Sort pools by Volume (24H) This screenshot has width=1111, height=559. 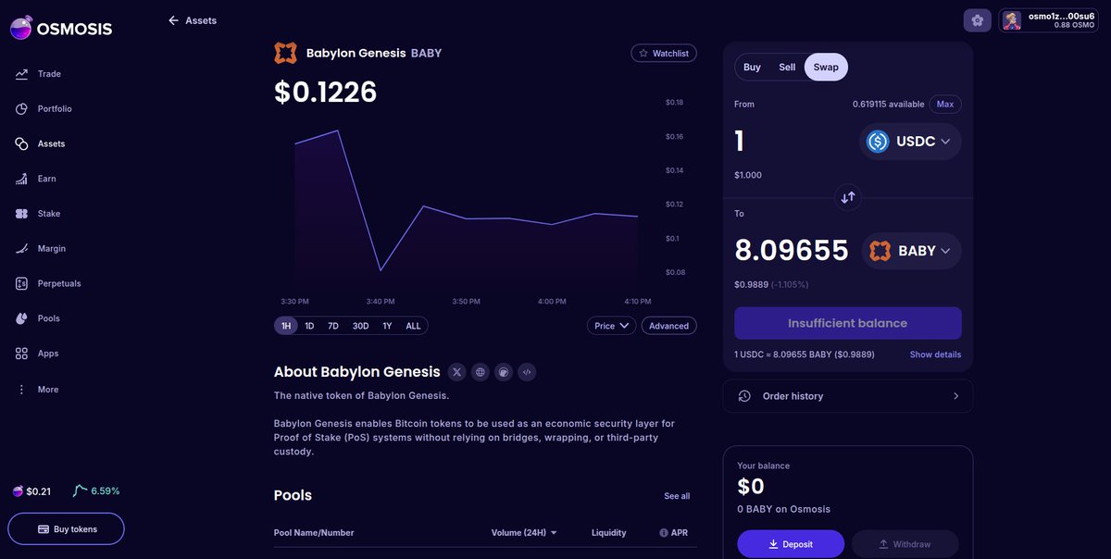pyautogui.click(x=524, y=533)
